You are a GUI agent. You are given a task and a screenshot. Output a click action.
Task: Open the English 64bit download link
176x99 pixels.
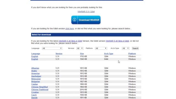(35, 59)
